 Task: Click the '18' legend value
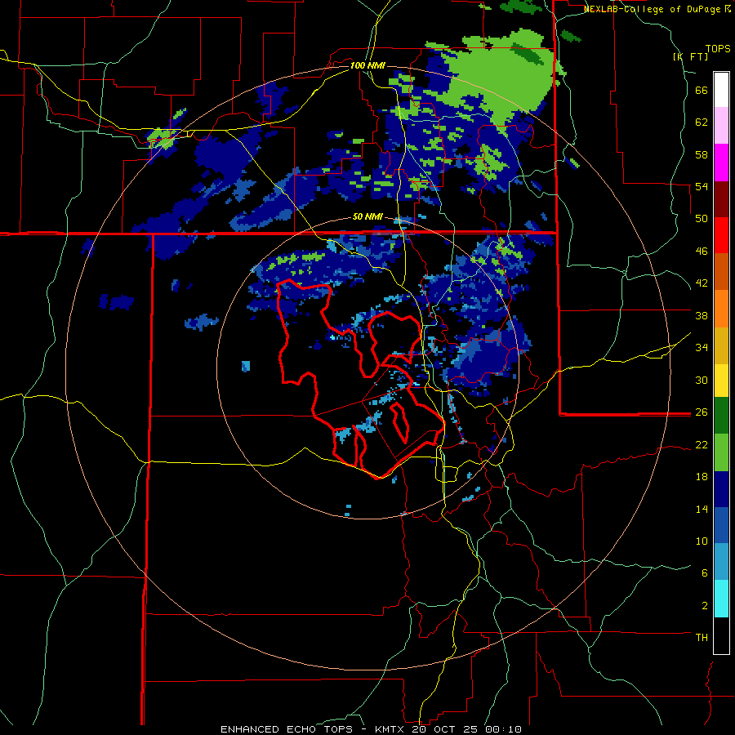pos(702,477)
